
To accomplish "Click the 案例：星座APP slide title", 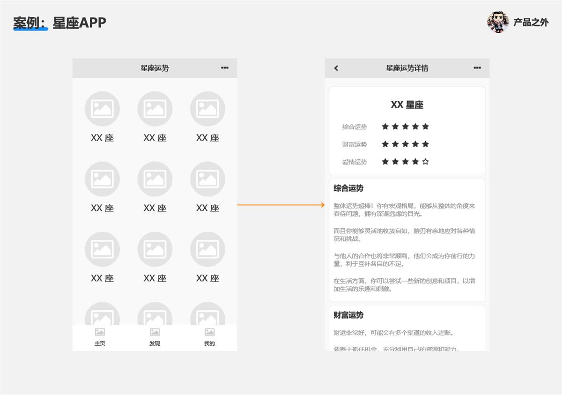I will (x=59, y=22).
